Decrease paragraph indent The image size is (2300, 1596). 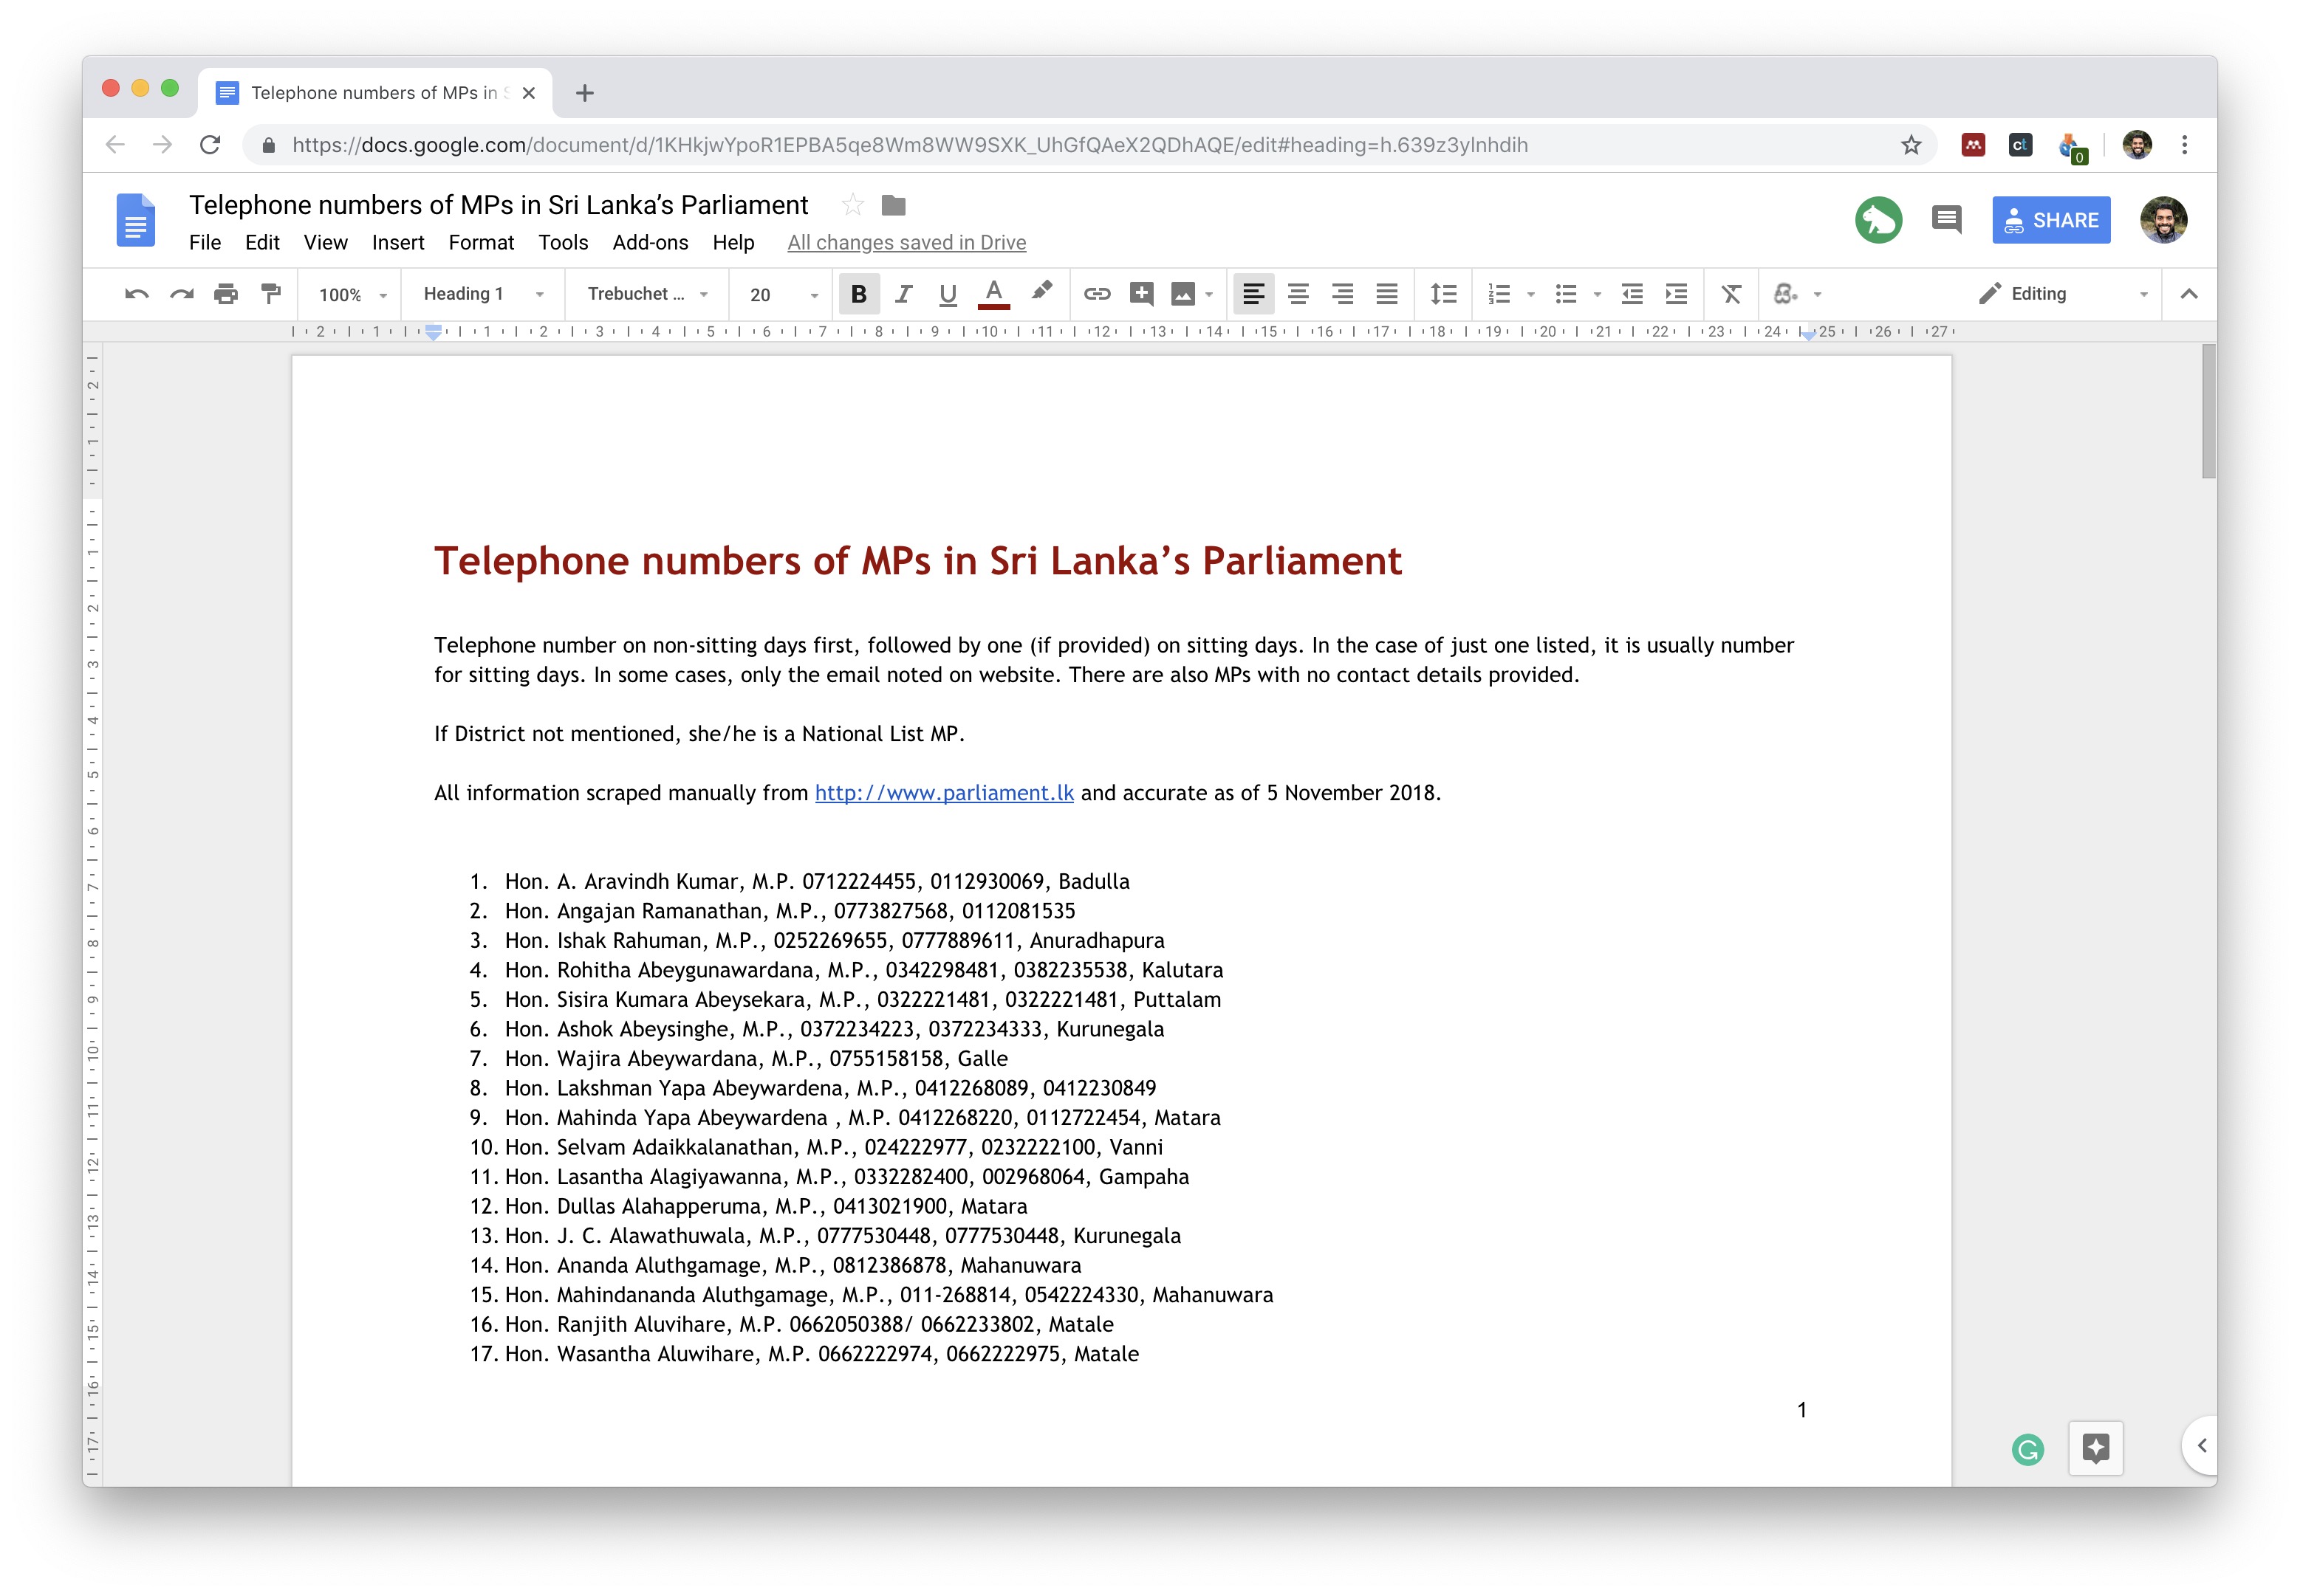[1632, 294]
